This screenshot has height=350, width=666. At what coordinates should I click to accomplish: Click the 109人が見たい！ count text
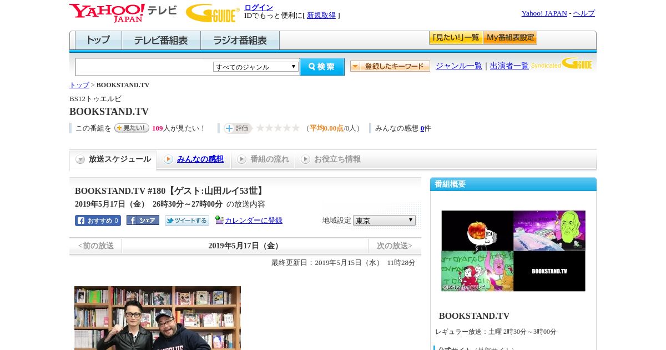tap(178, 128)
